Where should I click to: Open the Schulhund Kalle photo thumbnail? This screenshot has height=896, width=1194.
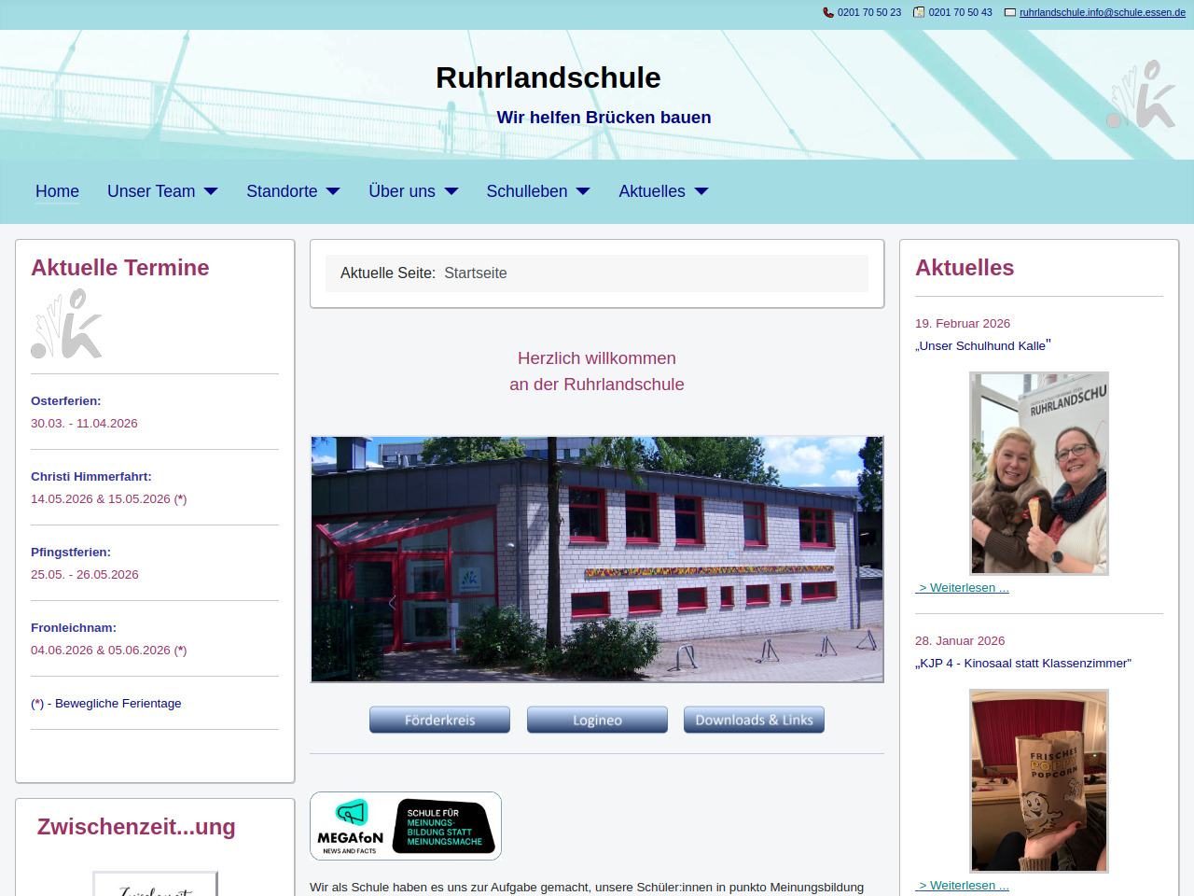coord(1039,473)
